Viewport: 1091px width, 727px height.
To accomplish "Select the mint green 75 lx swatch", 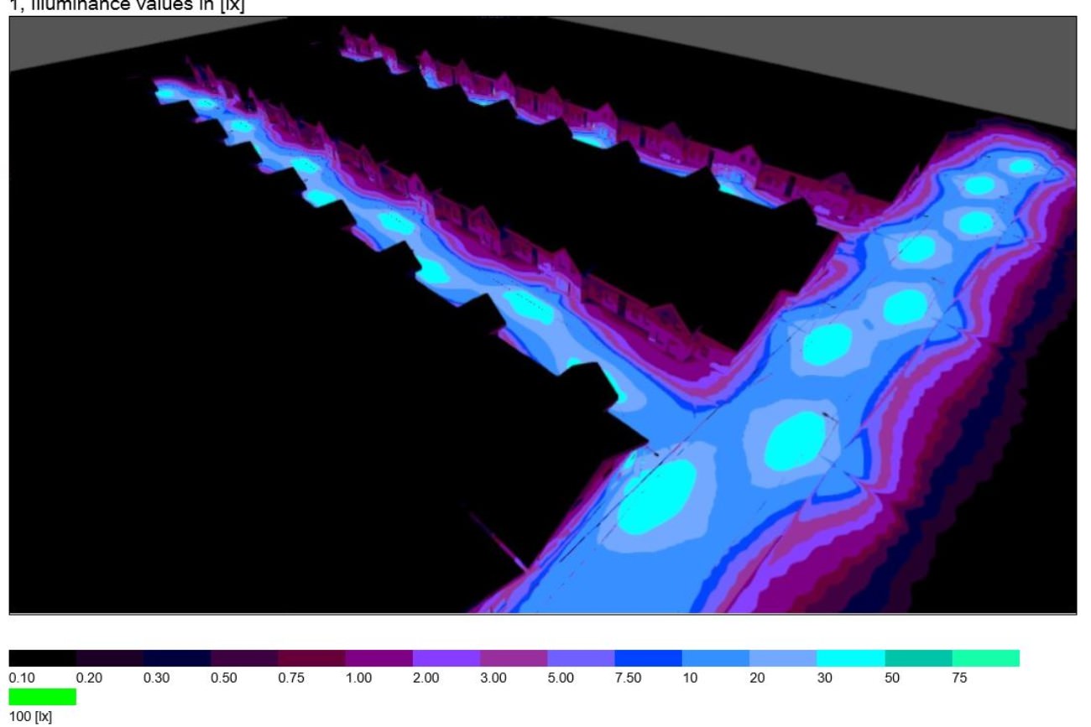I will pos(985,658).
